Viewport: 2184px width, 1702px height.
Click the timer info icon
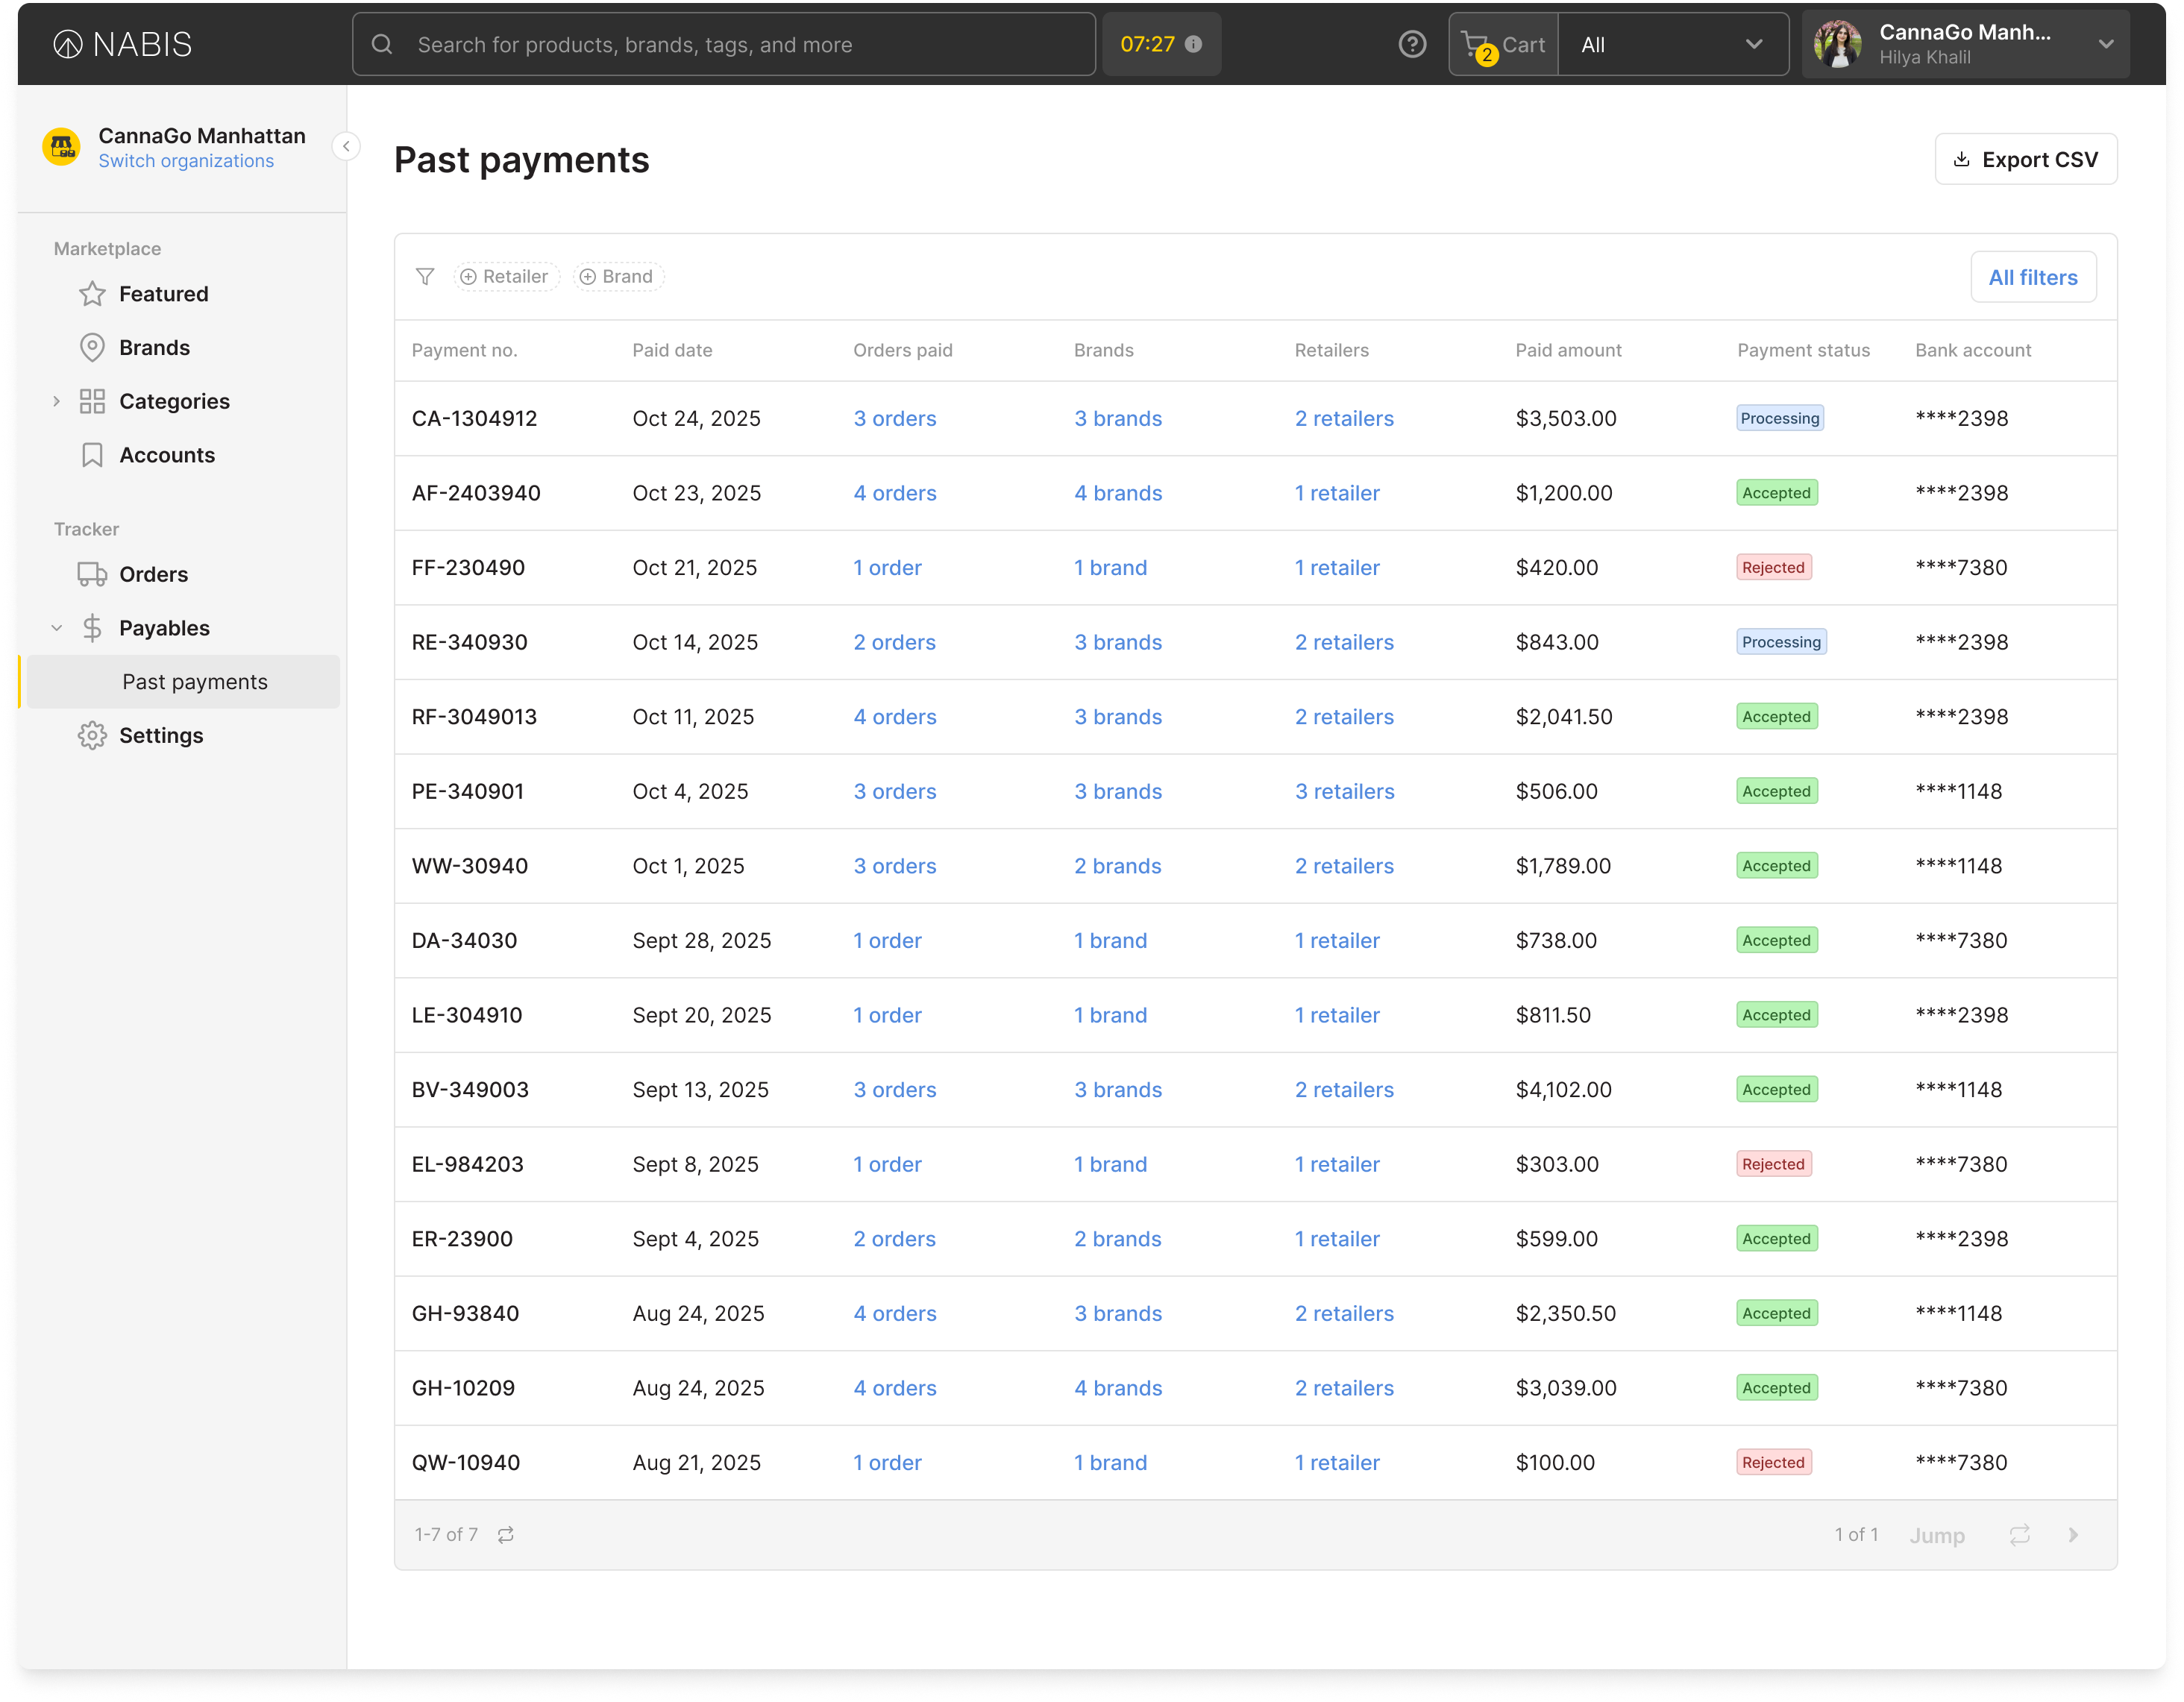pyautogui.click(x=1193, y=44)
